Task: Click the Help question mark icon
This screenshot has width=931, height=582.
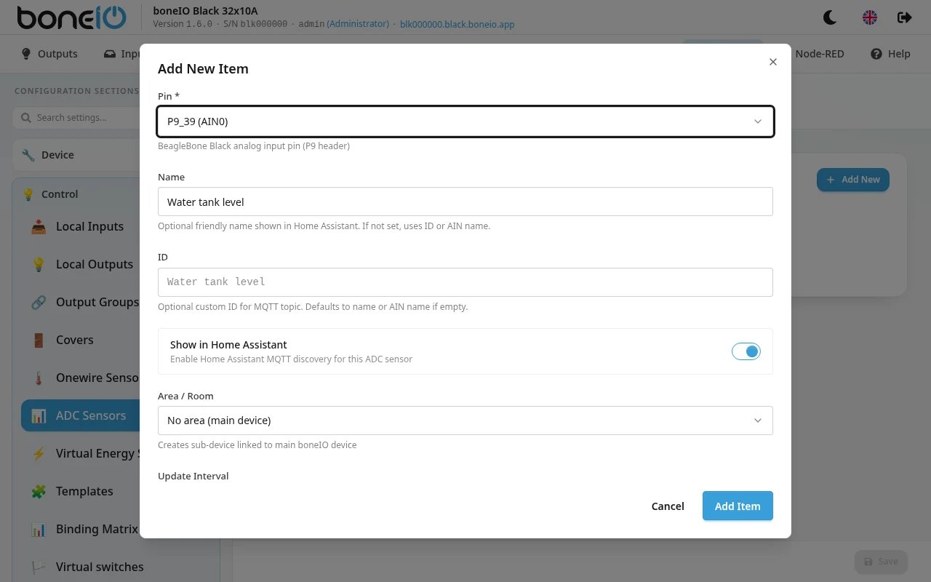Action: [x=876, y=54]
